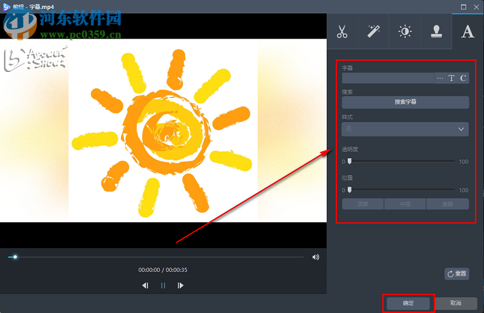Set subtitle position to 顶部
The height and width of the screenshot is (313, 484).
click(362, 204)
